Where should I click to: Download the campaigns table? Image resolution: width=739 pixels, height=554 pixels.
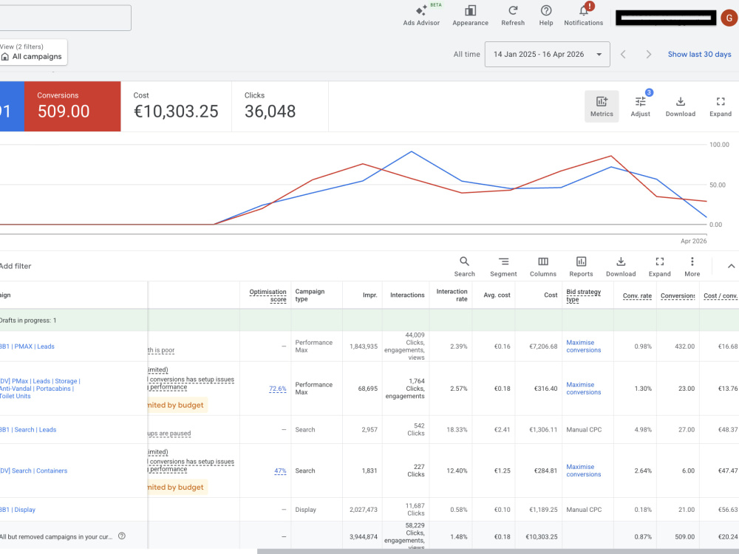tap(621, 267)
